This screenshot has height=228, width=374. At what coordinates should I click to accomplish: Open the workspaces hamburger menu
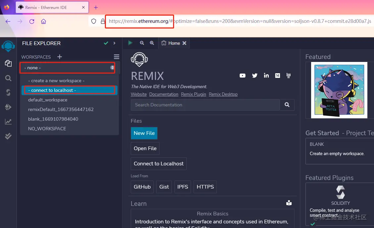point(117,57)
